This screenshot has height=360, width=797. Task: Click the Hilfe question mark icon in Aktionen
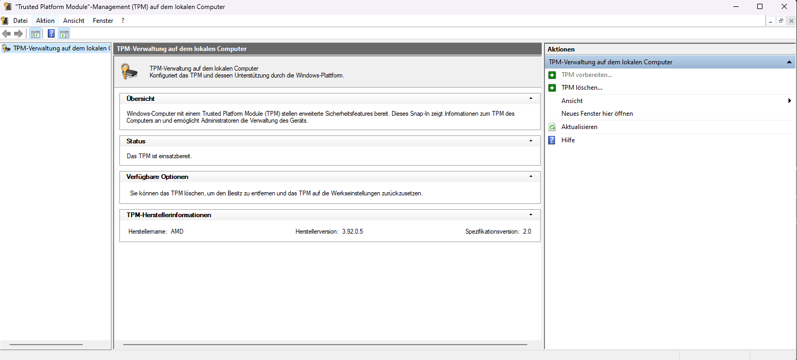click(552, 140)
